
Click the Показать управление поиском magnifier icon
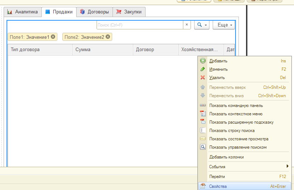(203, 147)
